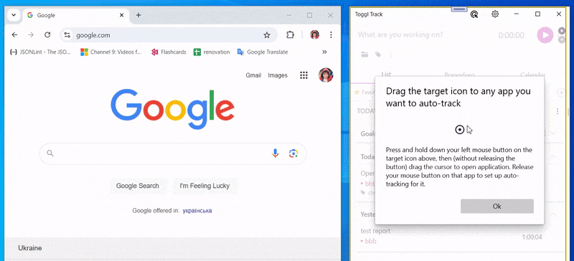Screen dimensions: 574x261
Task: Confirm dialog with Ok button
Action: pos(497,206)
